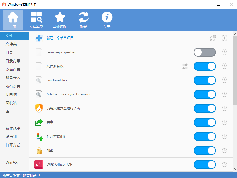Click the removeproperties item name

[x=61, y=52]
